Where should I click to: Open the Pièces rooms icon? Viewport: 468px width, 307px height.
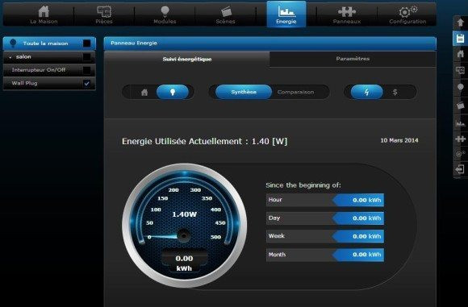(104, 11)
